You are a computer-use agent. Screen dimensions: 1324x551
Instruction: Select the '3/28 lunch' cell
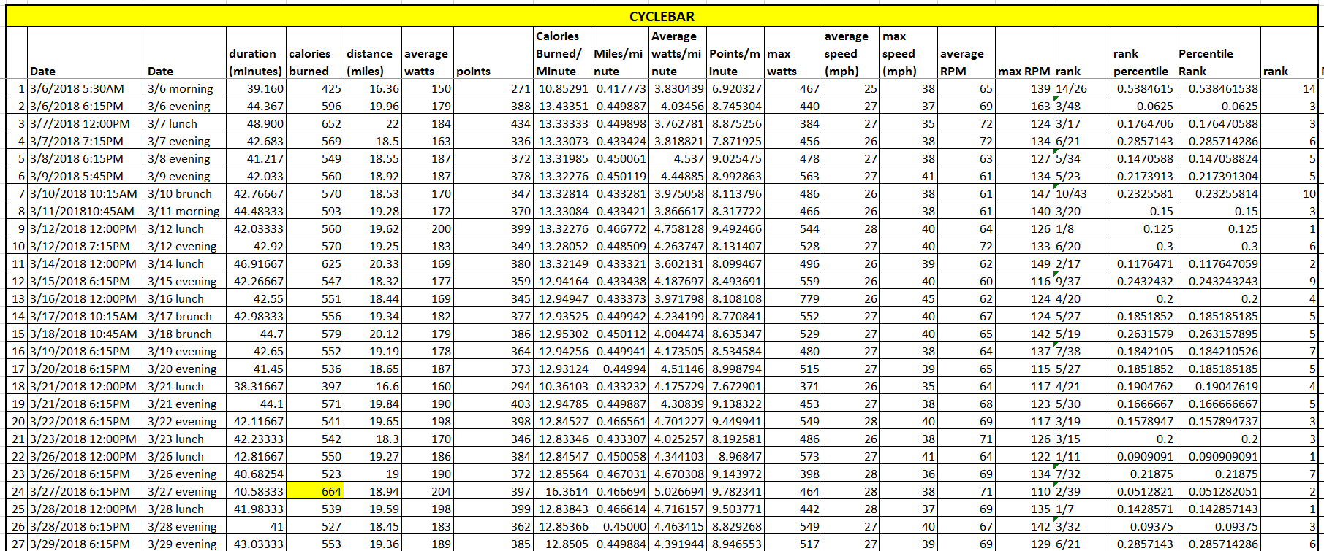tap(185, 509)
